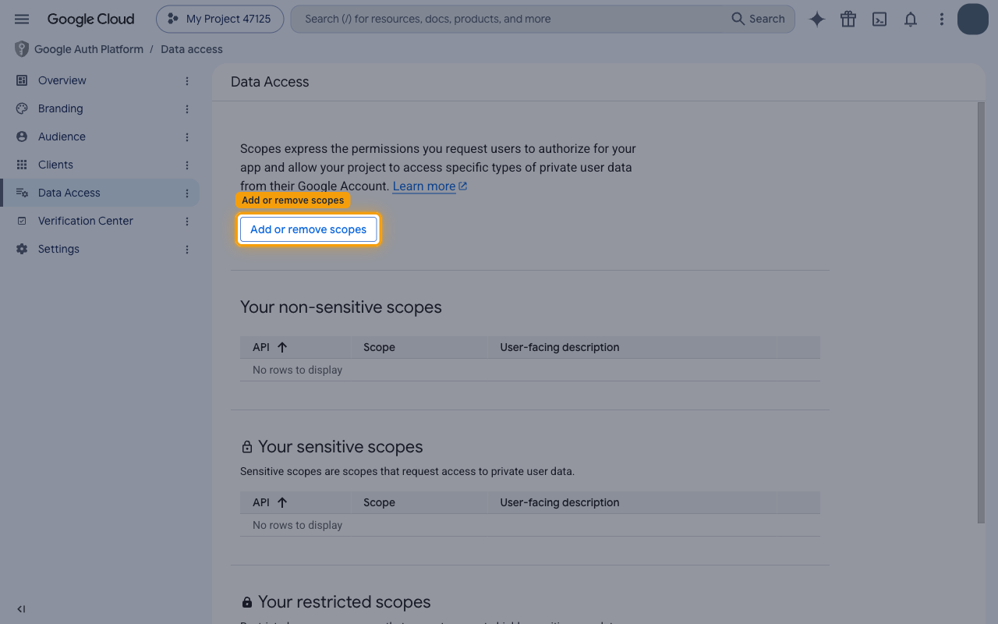
Task: Focus the resource search input field
Action: click(511, 19)
